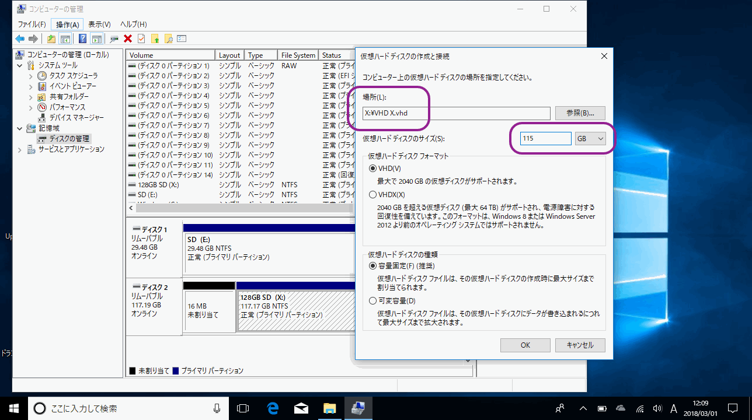This screenshot has height=420, width=752.
Task: Open the 表示(V) menu
Action: coord(99,24)
